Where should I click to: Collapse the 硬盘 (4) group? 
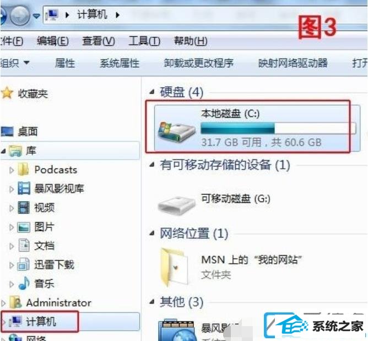tap(152, 92)
